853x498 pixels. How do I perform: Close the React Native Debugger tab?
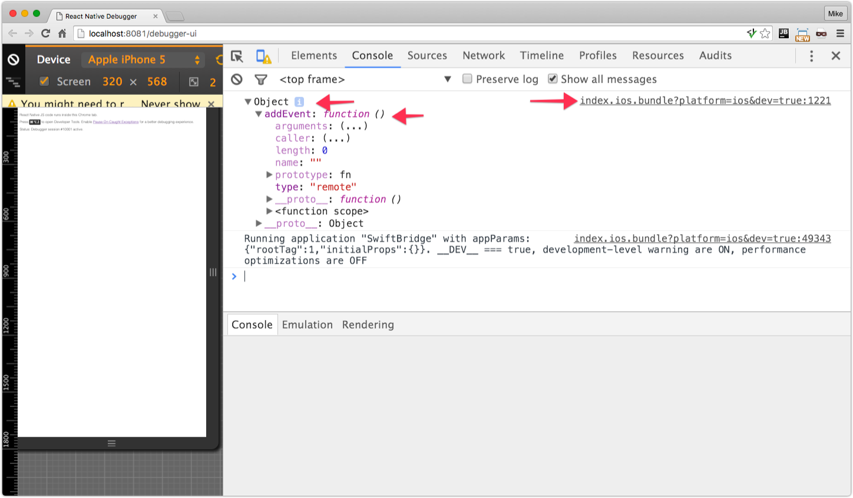click(x=156, y=16)
